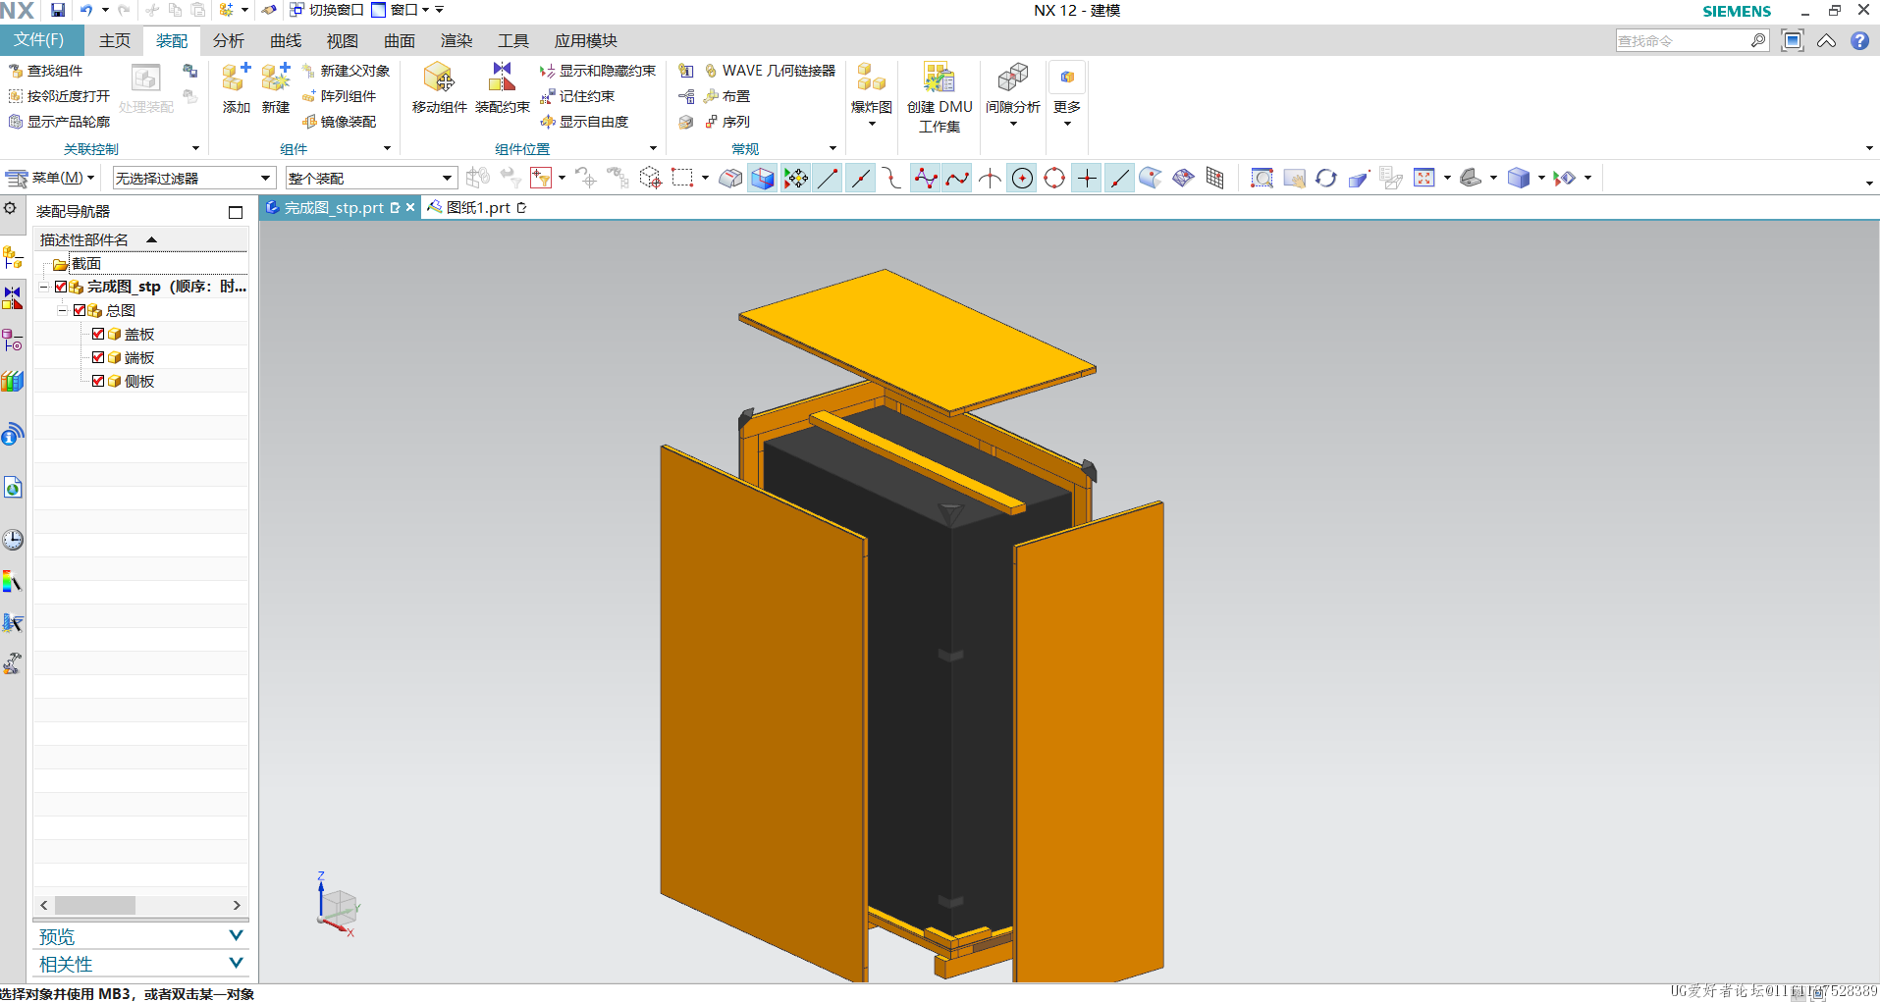Click the 描述性部件名 column header
Screen dimensions: 1880x1002
(140, 239)
